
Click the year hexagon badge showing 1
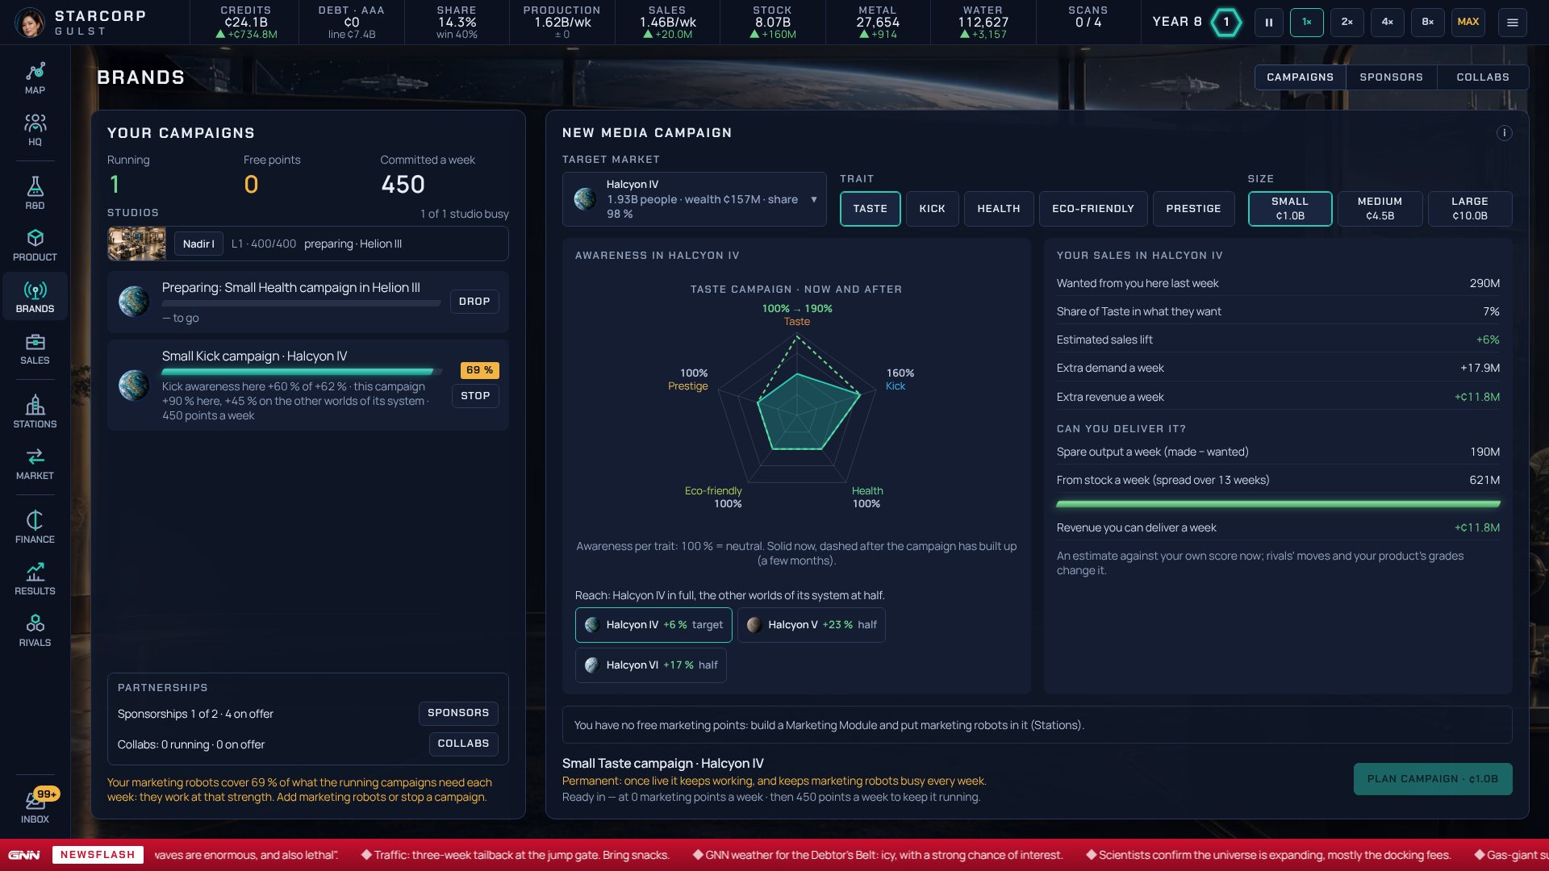pyautogui.click(x=1226, y=23)
